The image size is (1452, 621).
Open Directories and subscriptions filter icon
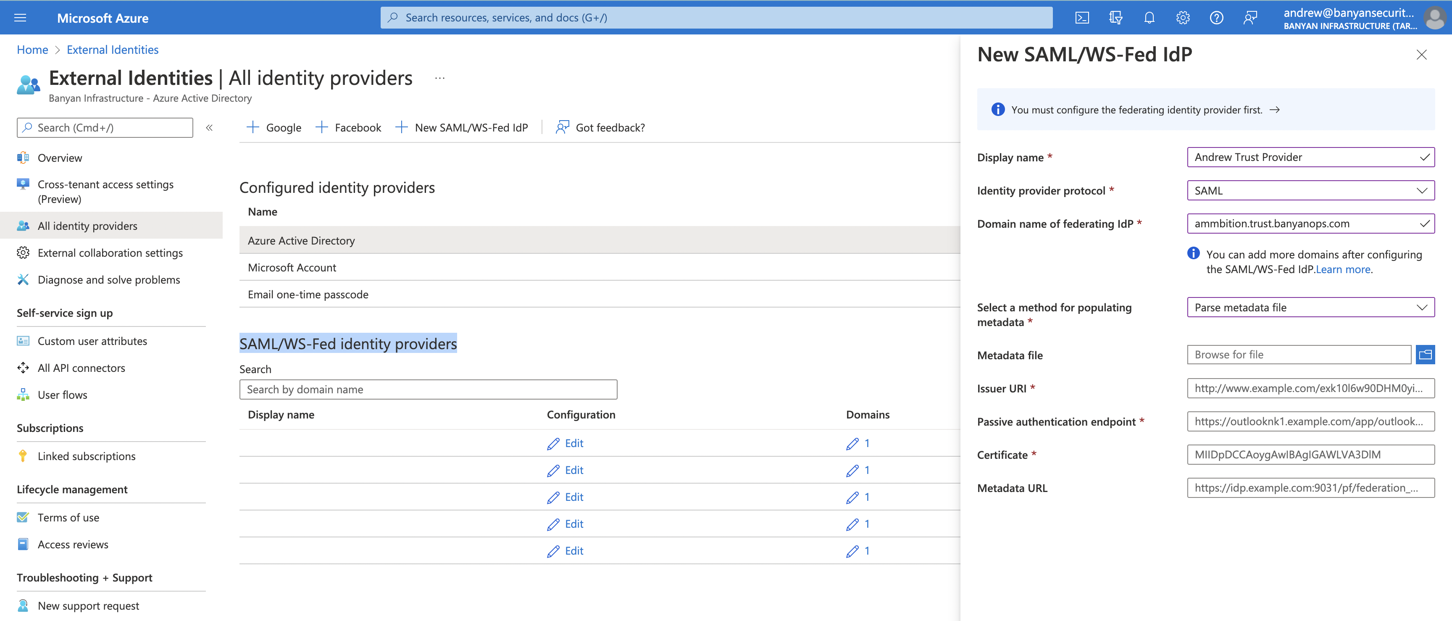point(1115,18)
